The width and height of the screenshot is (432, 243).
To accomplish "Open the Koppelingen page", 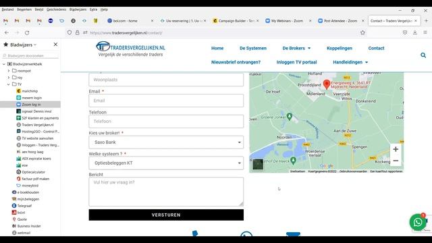I will click(x=340, y=48).
